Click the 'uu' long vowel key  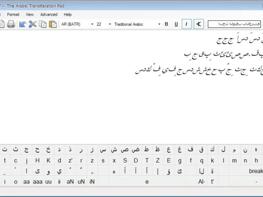48,182
